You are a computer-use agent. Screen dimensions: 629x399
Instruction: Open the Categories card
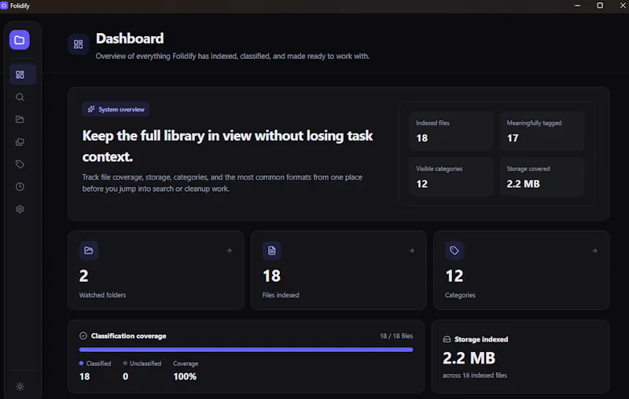coord(521,270)
